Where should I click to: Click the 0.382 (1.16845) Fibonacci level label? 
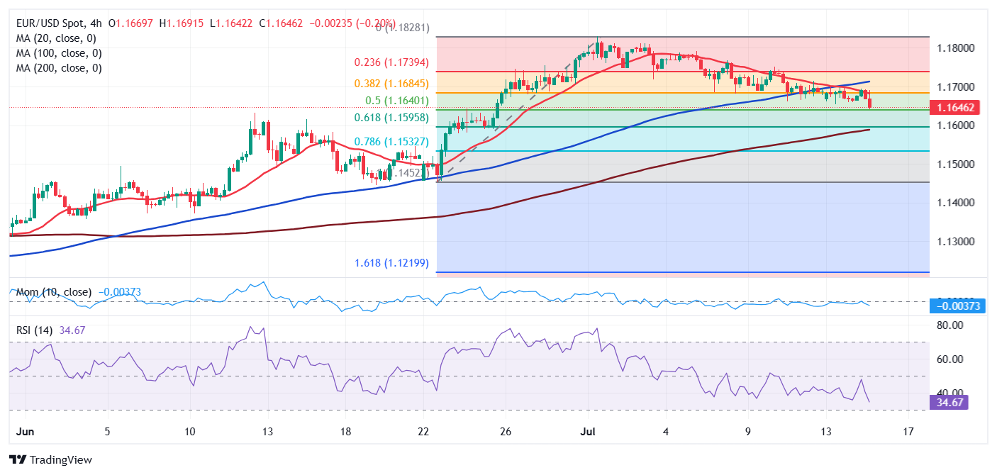point(394,84)
